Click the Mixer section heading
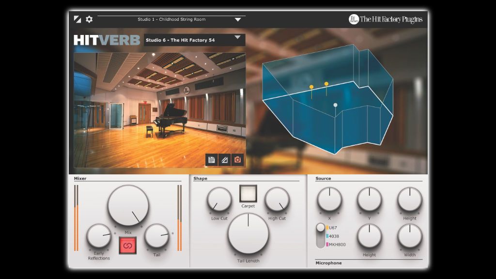 click(80, 178)
